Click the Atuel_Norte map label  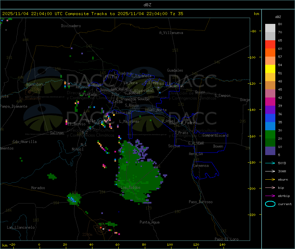[x=156, y=110]
